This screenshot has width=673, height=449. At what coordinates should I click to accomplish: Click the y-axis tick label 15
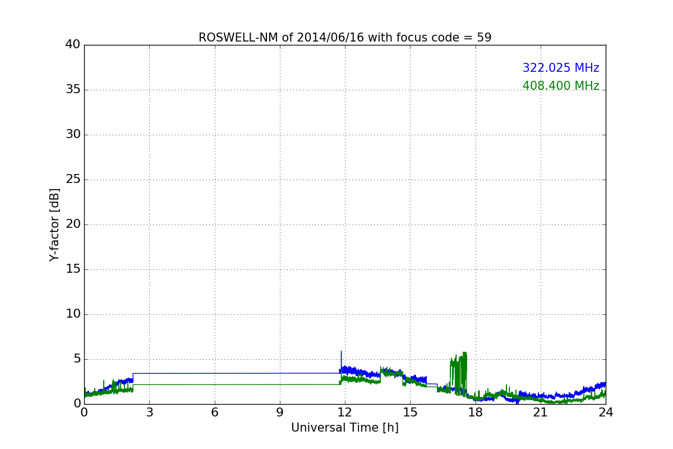(73, 269)
